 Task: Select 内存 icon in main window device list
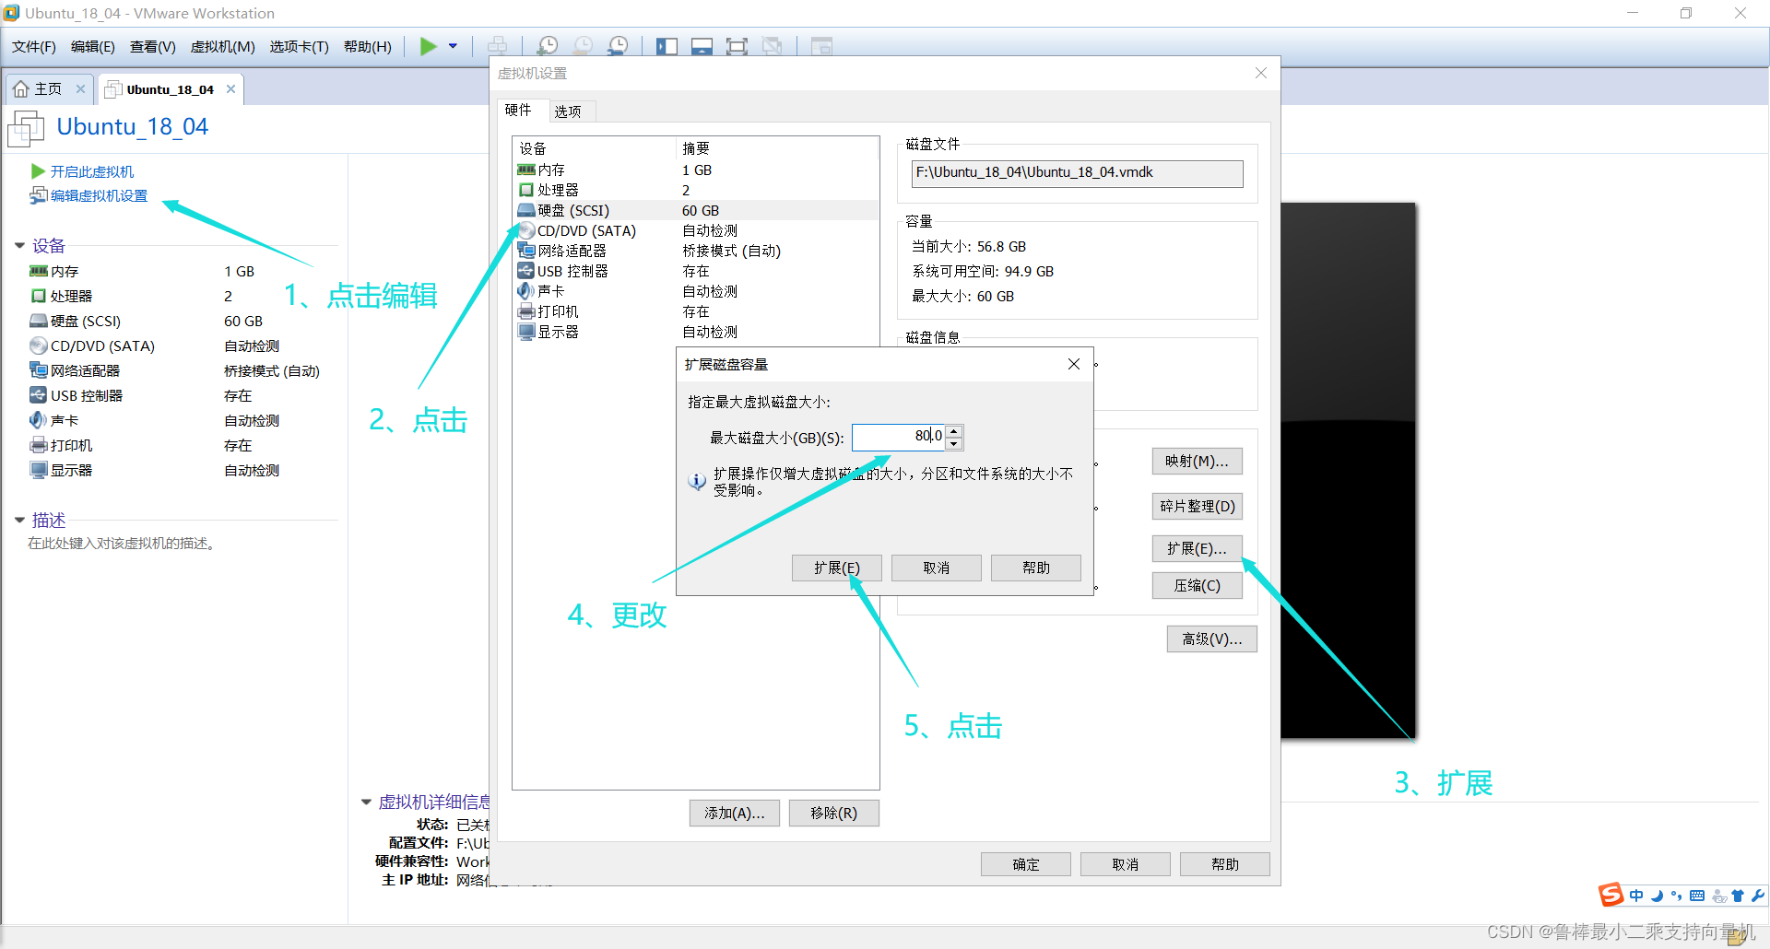click(x=38, y=271)
